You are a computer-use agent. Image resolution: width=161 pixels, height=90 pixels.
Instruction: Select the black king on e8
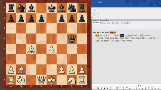tap(52, 8)
